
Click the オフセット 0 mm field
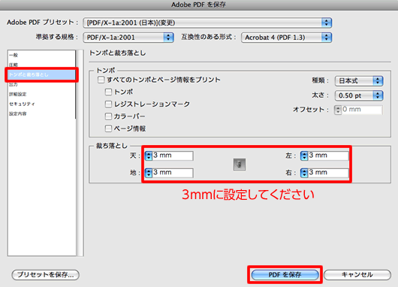(x=362, y=110)
